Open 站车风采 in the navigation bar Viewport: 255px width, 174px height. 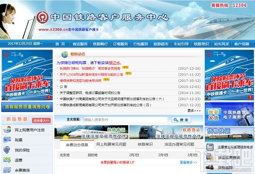tap(221, 44)
